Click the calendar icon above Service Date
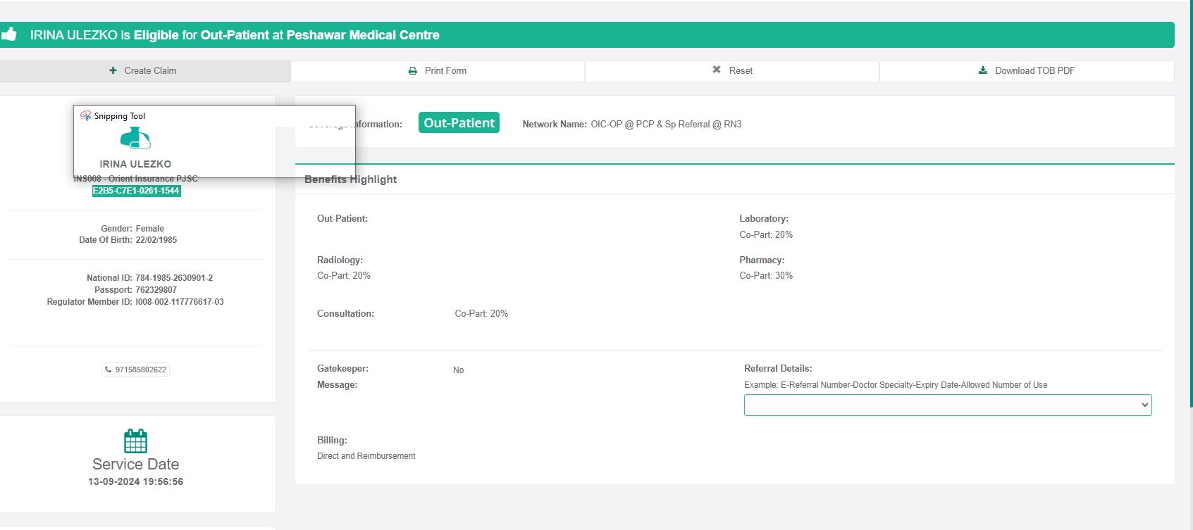The width and height of the screenshot is (1193, 530). [135, 441]
